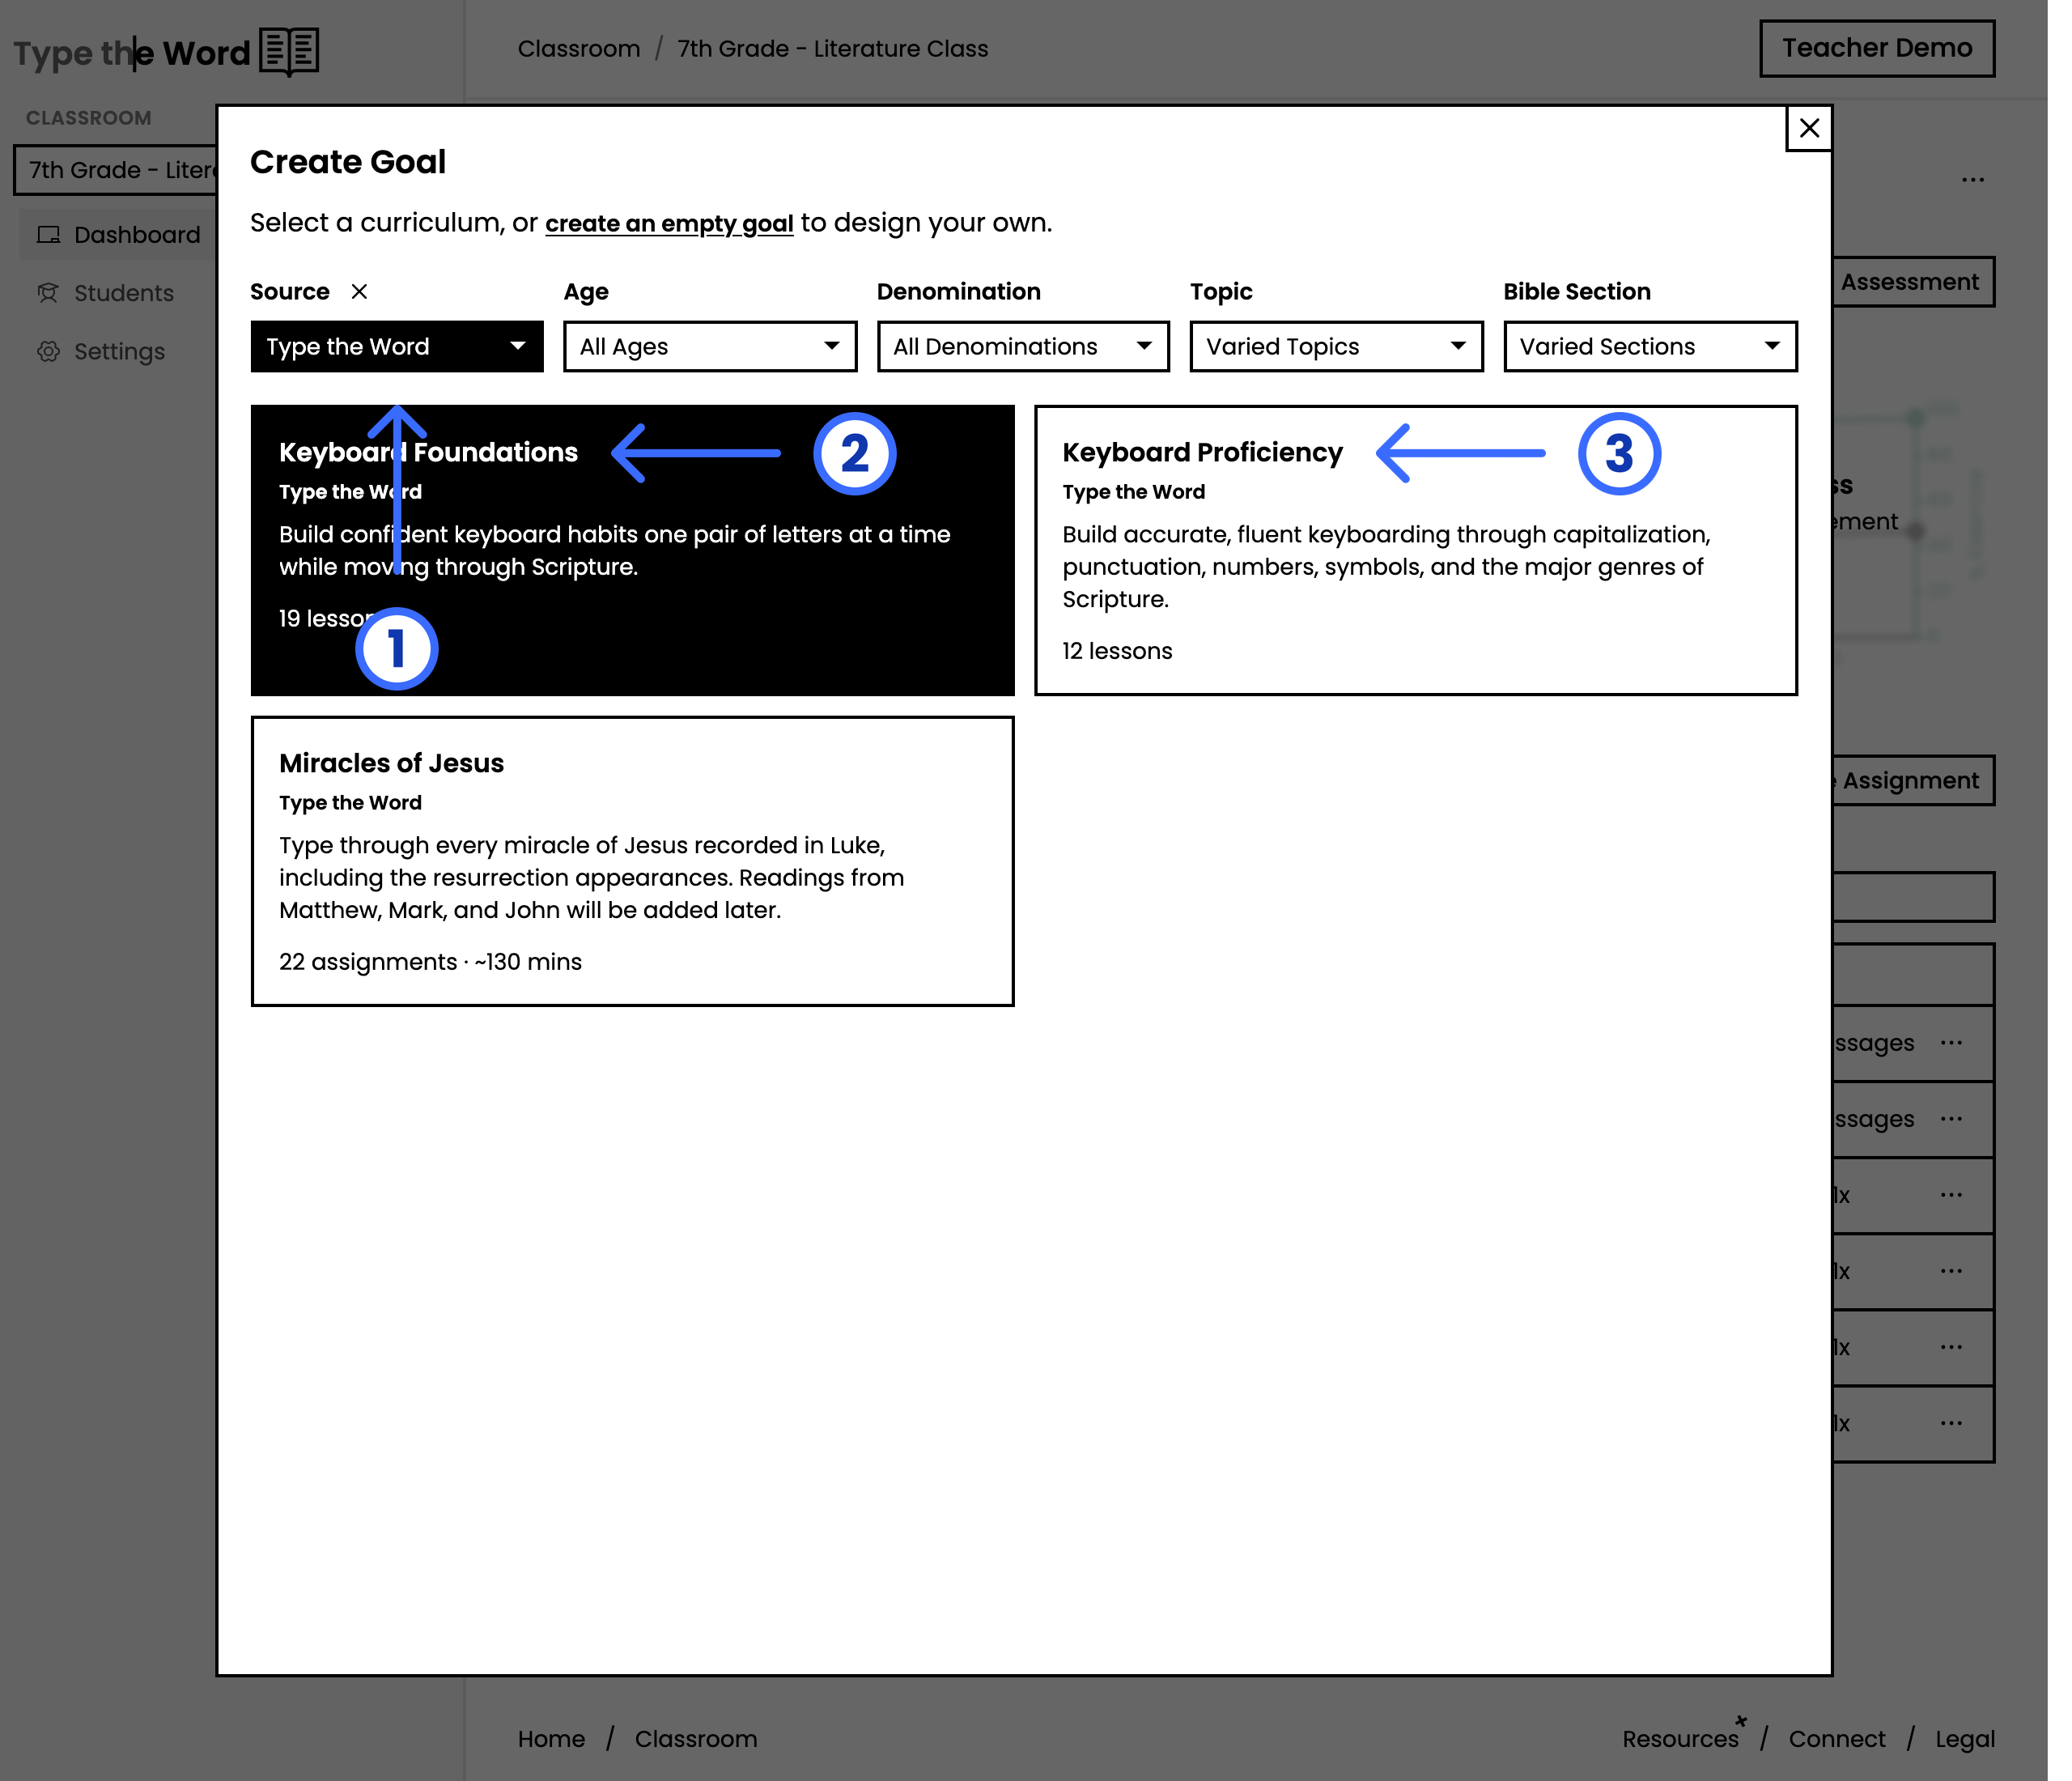Open the three-dot menu below Teacher Demo
The width and height of the screenshot is (2072, 1781).
coord(1972,180)
